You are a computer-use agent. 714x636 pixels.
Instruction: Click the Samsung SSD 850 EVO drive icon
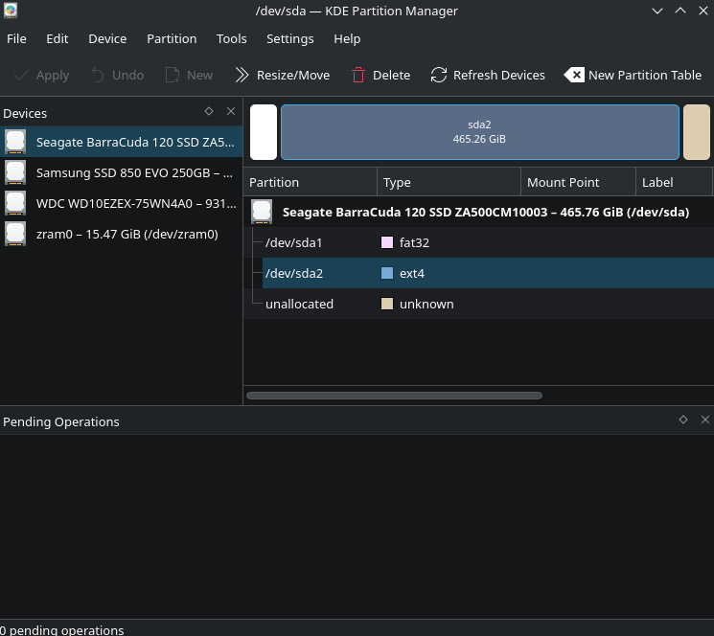coord(15,172)
